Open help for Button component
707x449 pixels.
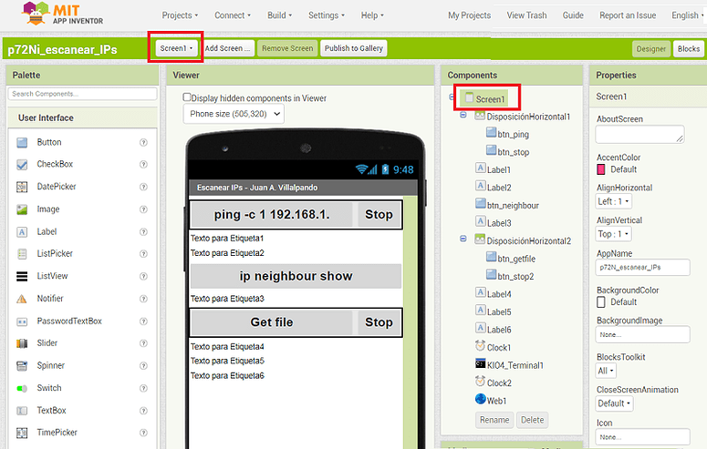143,142
